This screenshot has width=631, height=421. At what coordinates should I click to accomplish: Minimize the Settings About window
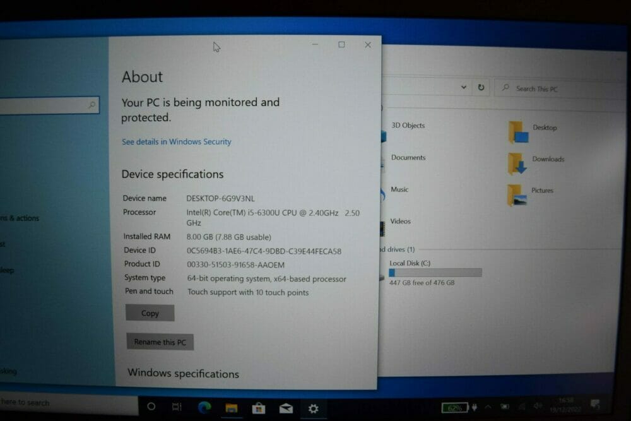(315, 44)
